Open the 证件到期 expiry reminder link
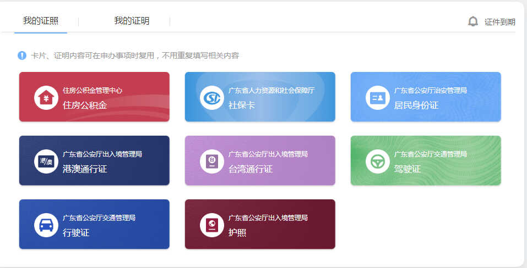The image size is (527, 268). [499, 22]
